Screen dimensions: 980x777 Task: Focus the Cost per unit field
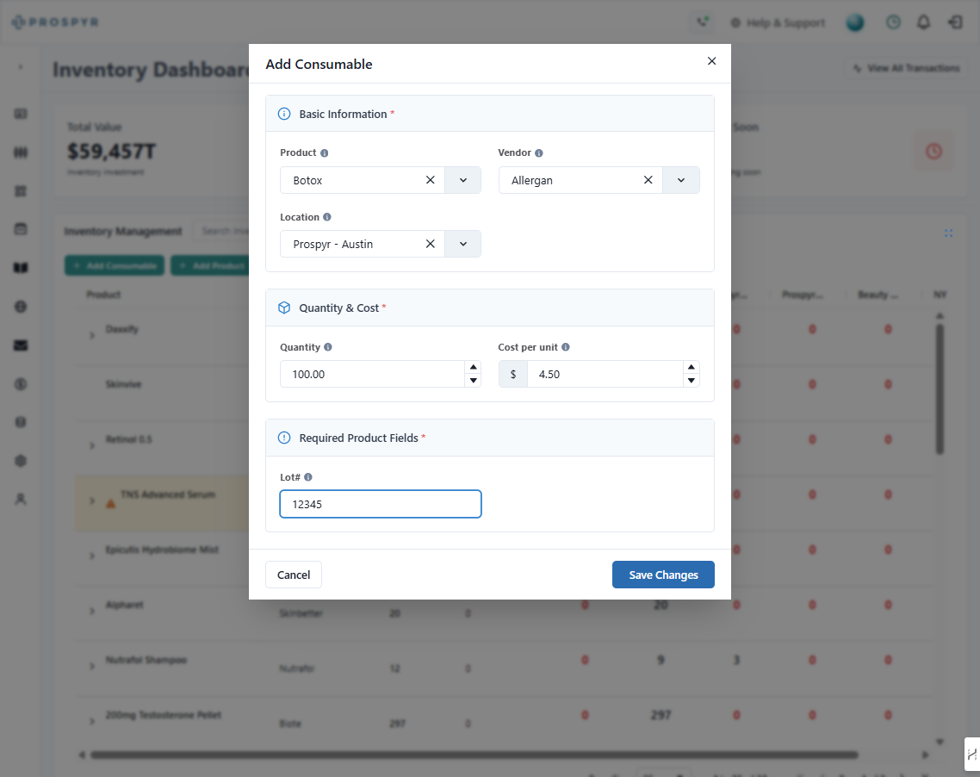(x=605, y=374)
